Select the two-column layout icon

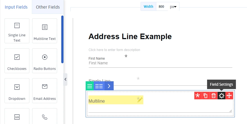click(99, 86)
